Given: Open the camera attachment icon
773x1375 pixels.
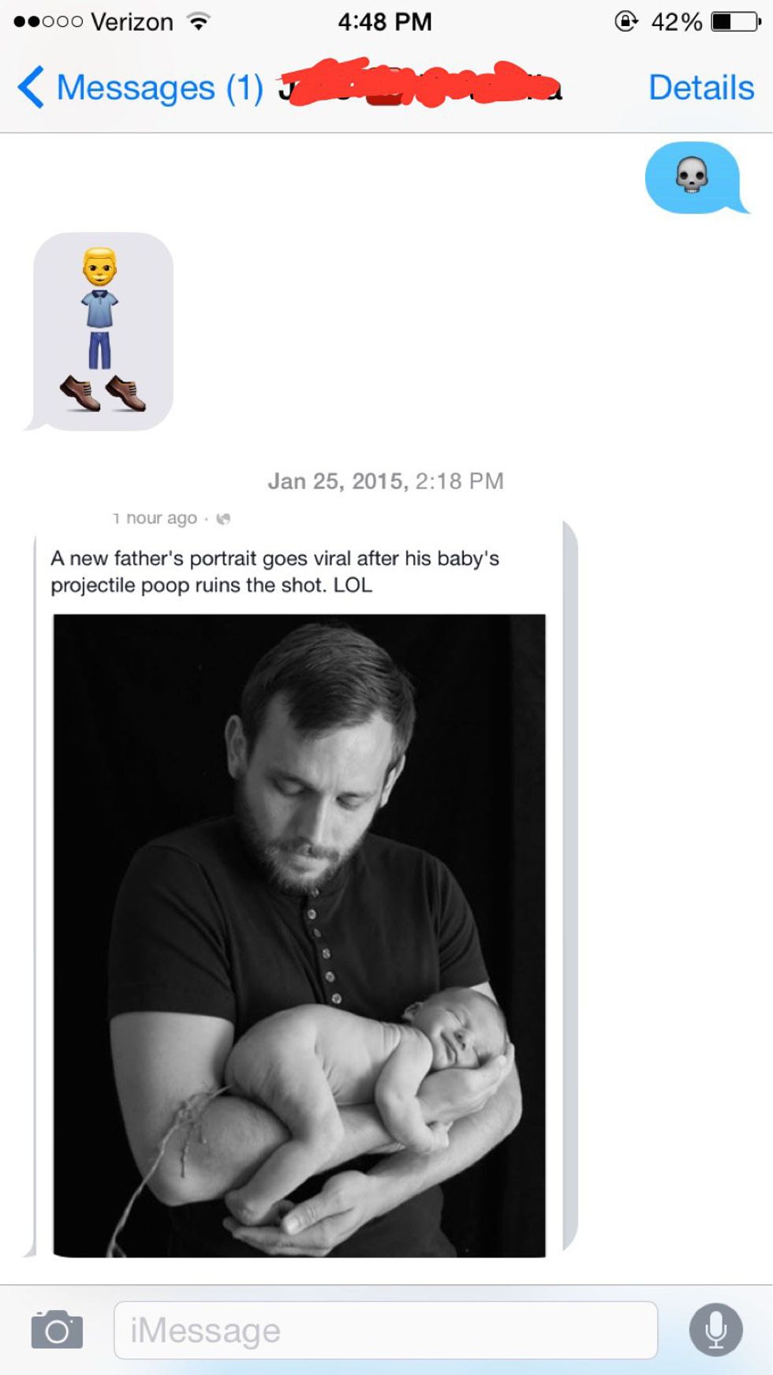Looking at the screenshot, I should pos(57,1330).
